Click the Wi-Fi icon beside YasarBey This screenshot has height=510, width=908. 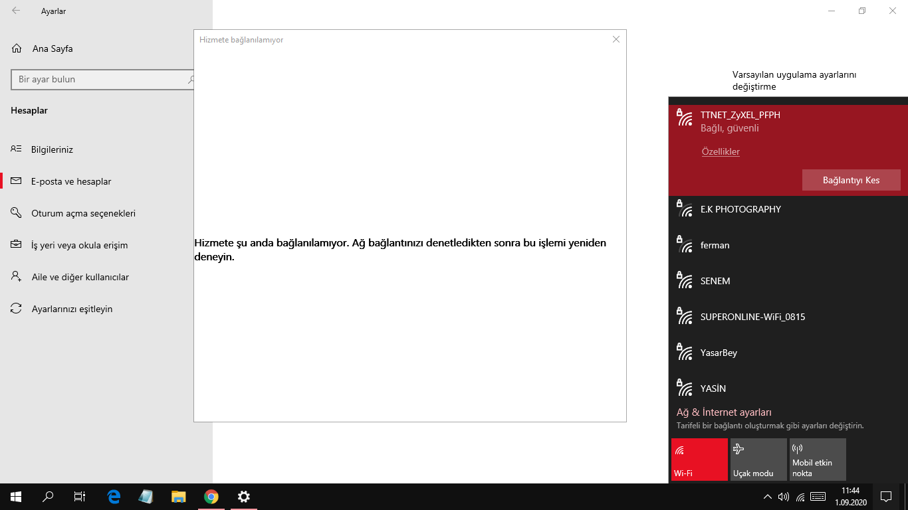point(684,352)
